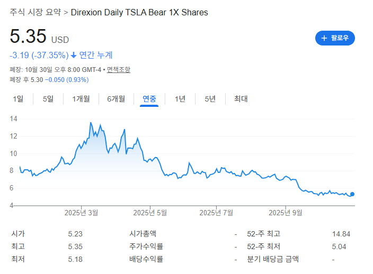Screen dimensions: 373x274
Task: Click the 분기 배당금 금액 label
Action: pyautogui.click(x=273, y=259)
